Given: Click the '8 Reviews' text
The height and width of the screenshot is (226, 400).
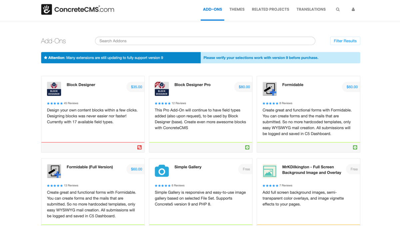Looking at the screenshot, I should tap(286, 103).
